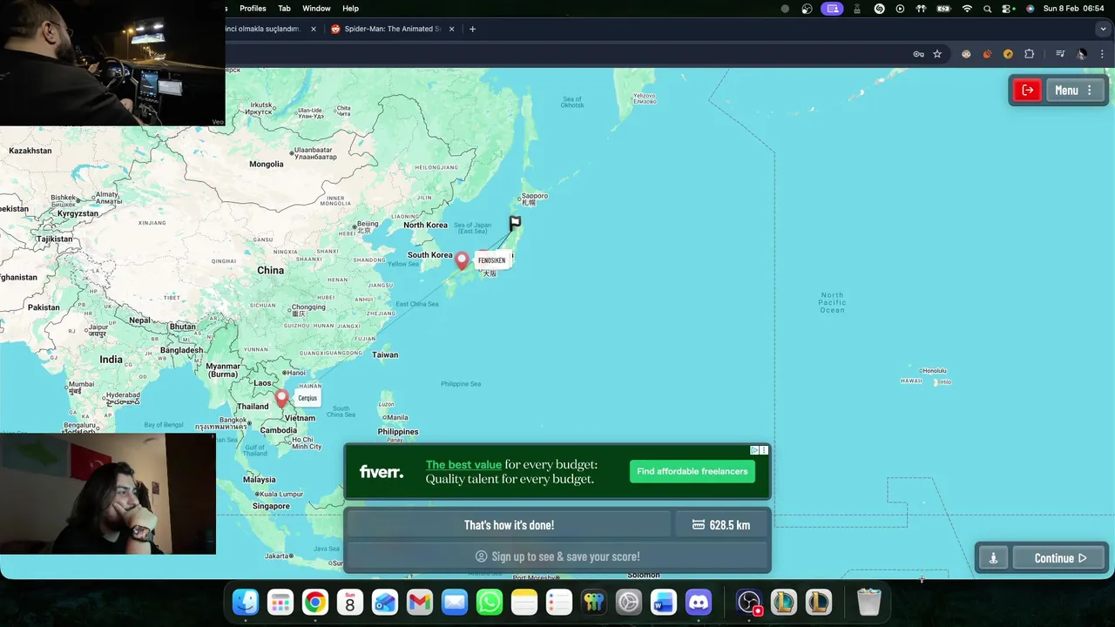
Task: Open OBS from the dock
Action: [749, 602]
